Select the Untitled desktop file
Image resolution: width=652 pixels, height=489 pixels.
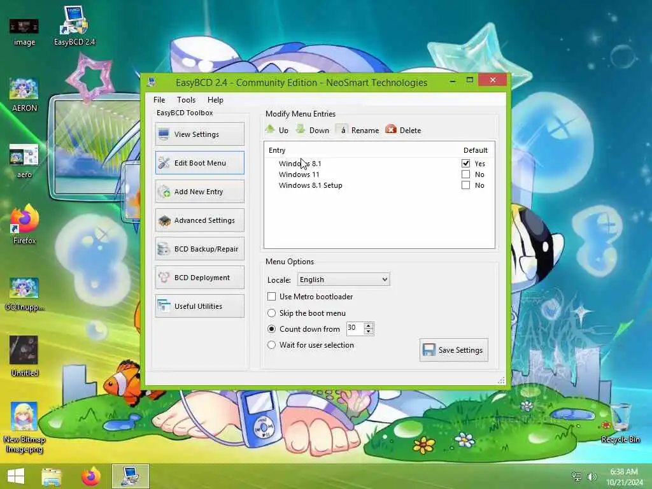(x=24, y=356)
